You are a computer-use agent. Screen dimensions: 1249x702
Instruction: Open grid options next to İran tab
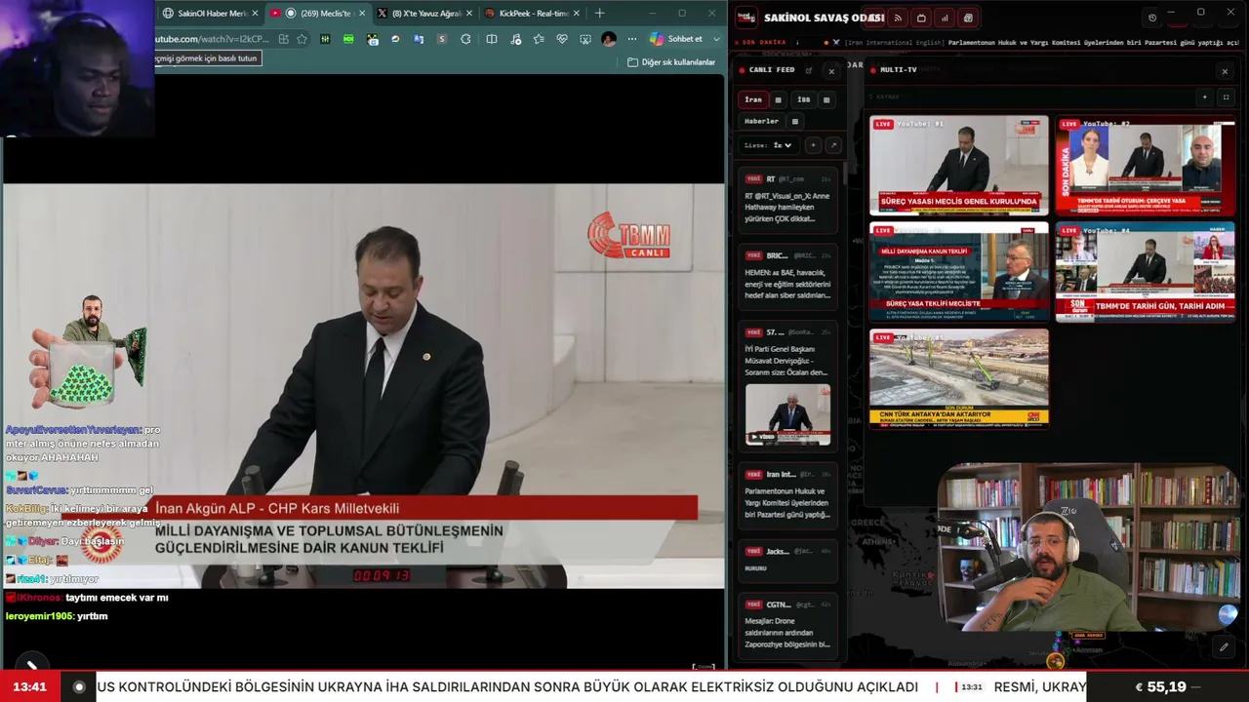click(778, 99)
